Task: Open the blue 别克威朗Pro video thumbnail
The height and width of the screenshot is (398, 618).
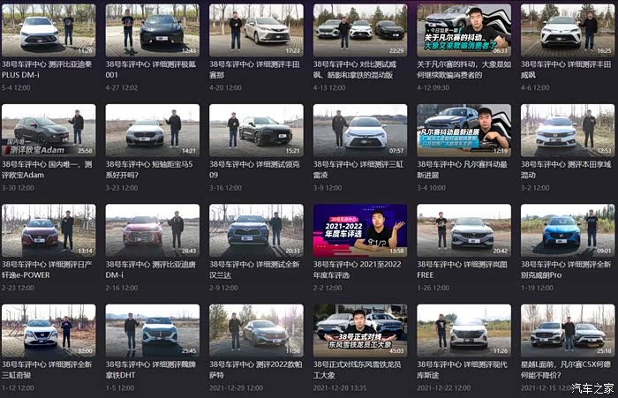Action: pyautogui.click(x=568, y=230)
